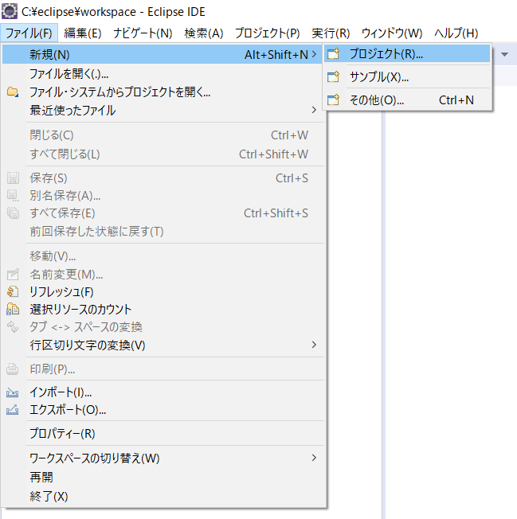
Task: Click the printer icon beside 印刷(P)
Action: click(x=13, y=369)
